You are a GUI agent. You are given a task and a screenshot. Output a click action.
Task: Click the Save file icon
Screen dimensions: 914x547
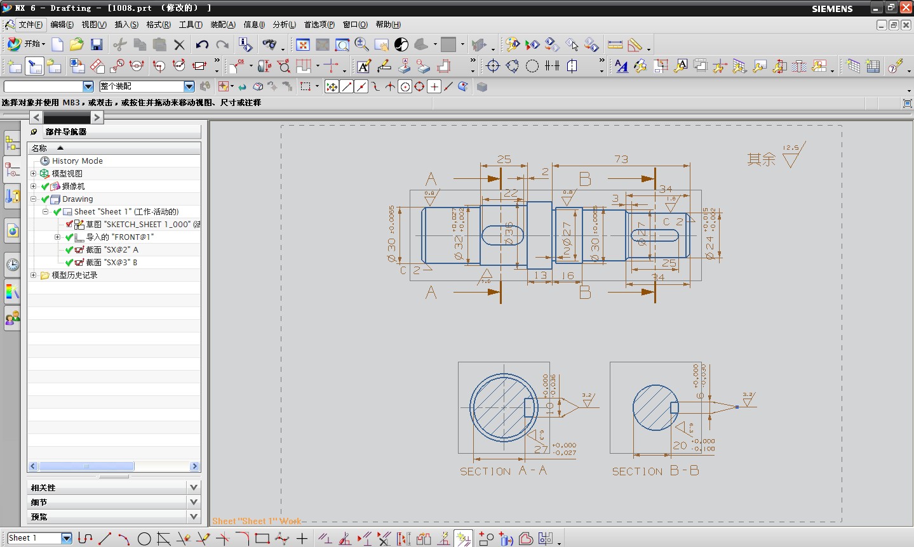[97, 44]
